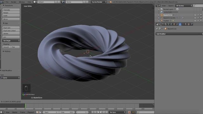Open the Set Origin dropdown
The width and height of the screenshot is (203, 114).
point(11,41)
